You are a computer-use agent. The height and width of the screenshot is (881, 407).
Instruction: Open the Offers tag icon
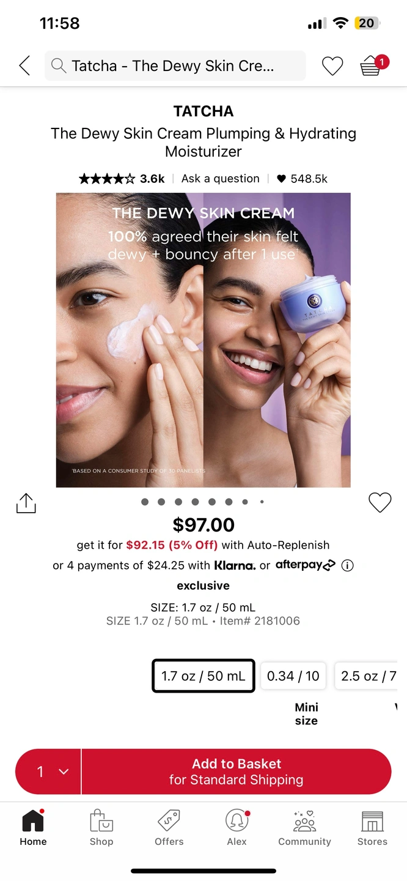point(169,821)
